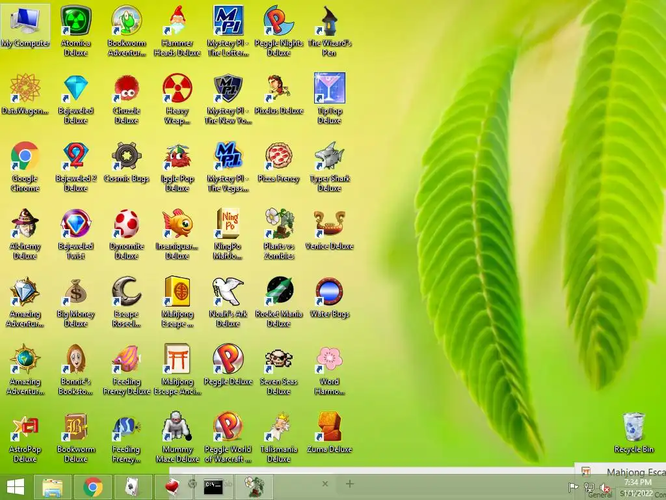Open Cosmic Bugs gear icon
The height and width of the screenshot is (500, 666).
pos(127,161)
